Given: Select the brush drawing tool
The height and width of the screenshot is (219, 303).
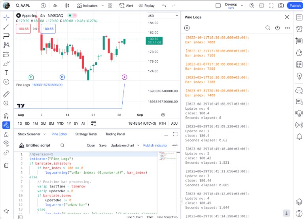Looking at the screenshot, I should (x=6, y=64).
